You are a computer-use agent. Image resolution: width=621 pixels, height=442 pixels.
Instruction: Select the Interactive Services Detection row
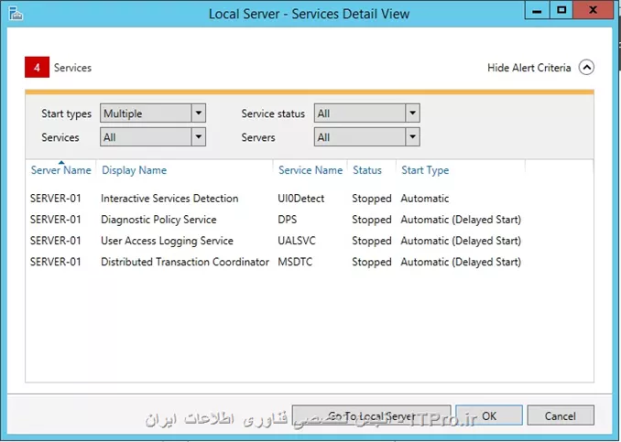(x=309, y=199)
